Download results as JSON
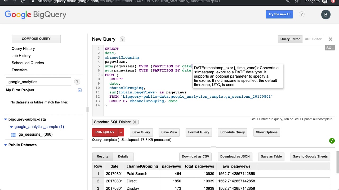 coord(235,156)
